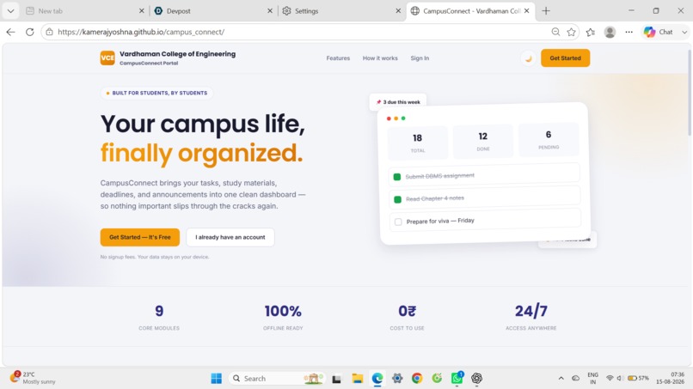Open Task View on the taskbar

[x=336, y=379]
